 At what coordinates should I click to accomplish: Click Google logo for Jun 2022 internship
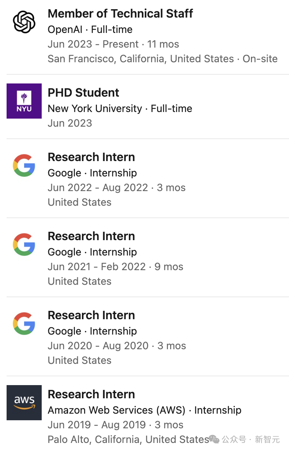click(x=24, y=165)
